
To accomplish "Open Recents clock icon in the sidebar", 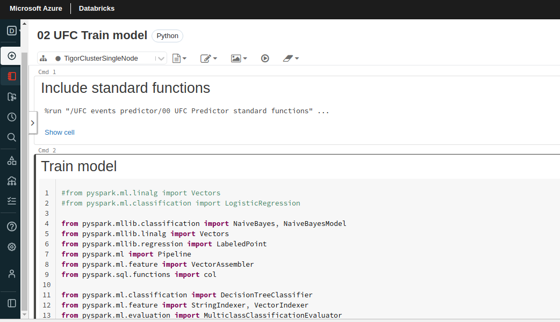I will click(12, 117).
